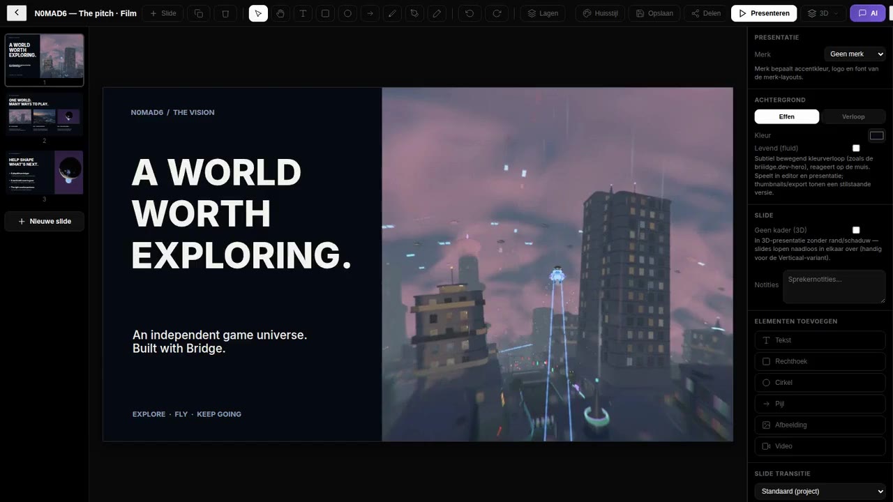Screen dimensions: 893x502
Task: Add a Cirkel element
Action: click(x=820, y=383)
